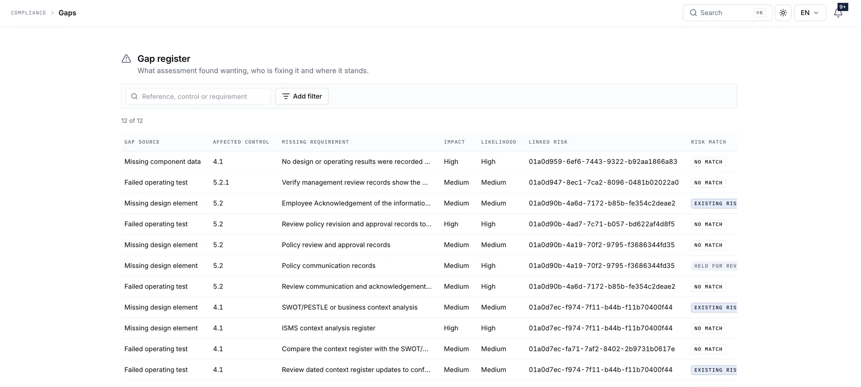Image resolution: width=861 pixels, height=387 pixels.
Task: Click linked risk 01a0d947-8ec1-7ca2-8096-0481b02022a0
Action: (604, 182)
